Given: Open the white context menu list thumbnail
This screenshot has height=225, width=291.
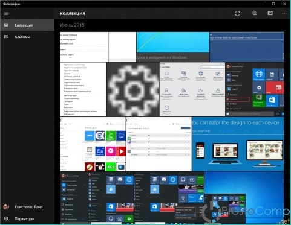Looking at the screenshot, I should 83,89.
